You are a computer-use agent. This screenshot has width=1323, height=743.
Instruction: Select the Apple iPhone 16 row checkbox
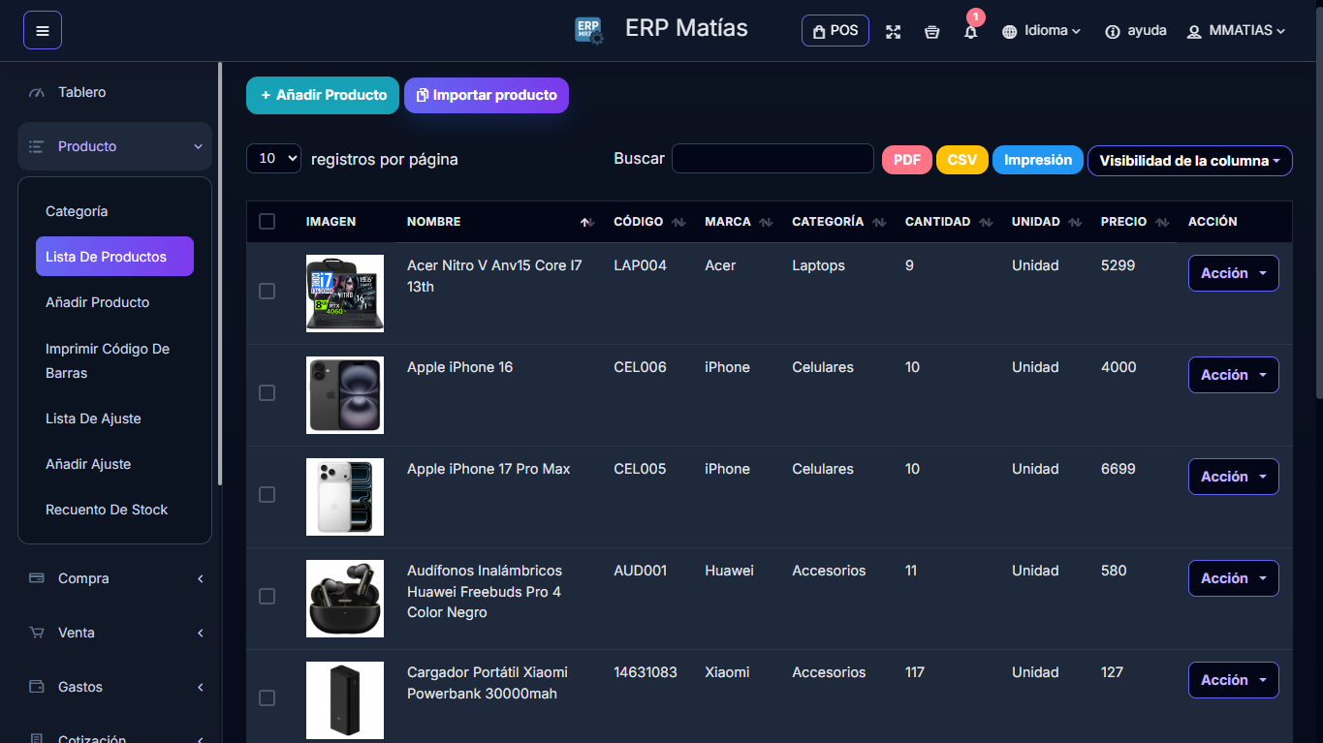268,393
